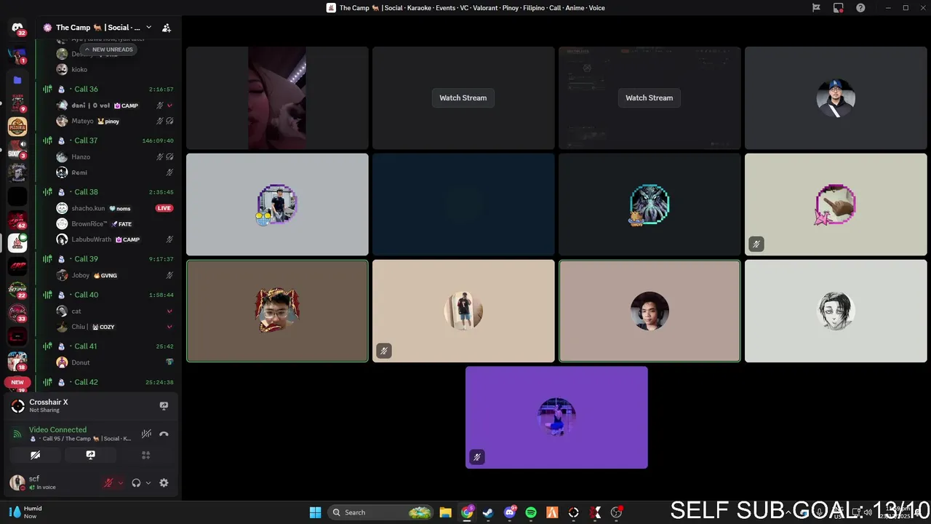
Task: Join Call 39 voice channel
Action: [x=108, y=259]
